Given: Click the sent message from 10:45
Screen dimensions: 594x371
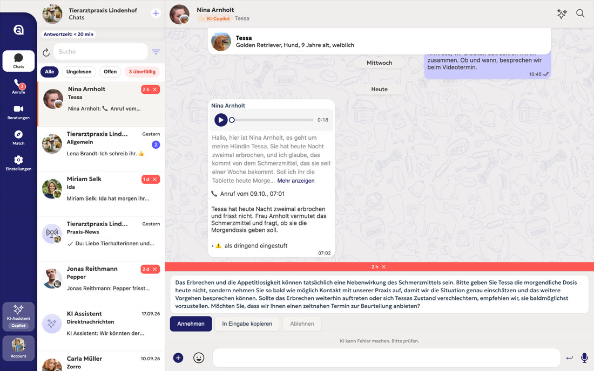Looking at the screenshot, I should click(487, 65).
